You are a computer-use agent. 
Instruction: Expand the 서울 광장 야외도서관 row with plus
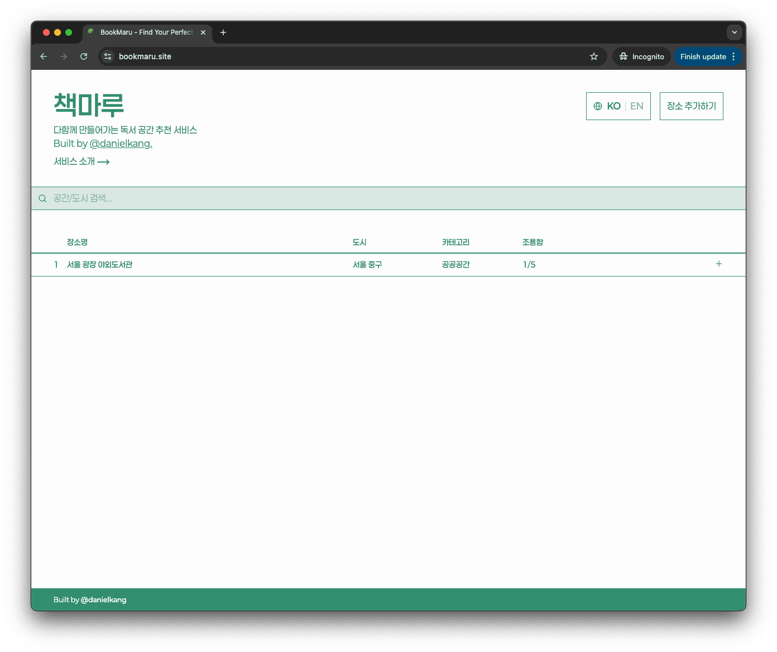pyautogui.click(x=718, y=264)
